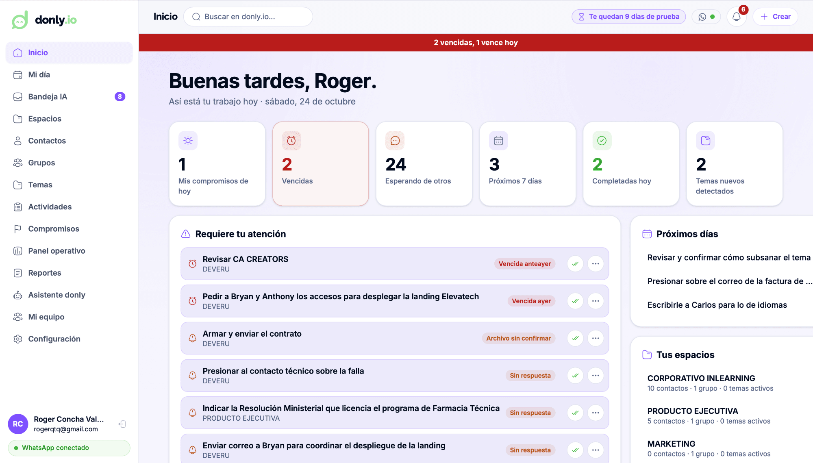This screenshot has height=463, width=813.
Task: Open Temas in sidebar
Action: tap(69, 185)
